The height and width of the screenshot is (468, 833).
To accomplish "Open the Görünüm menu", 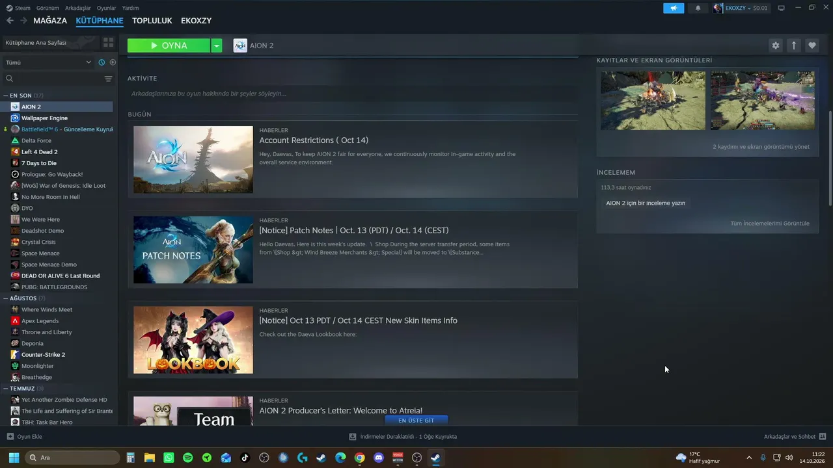I will coord(48,8).
